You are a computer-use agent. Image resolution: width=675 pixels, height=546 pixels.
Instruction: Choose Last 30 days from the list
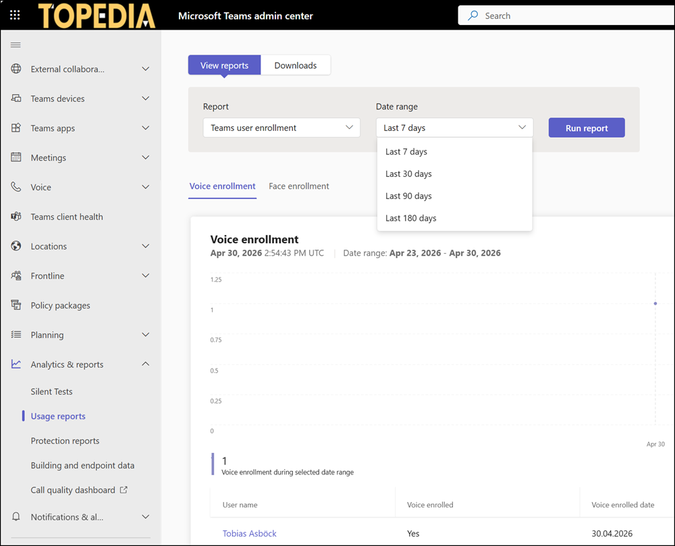[x=454, y=174]
